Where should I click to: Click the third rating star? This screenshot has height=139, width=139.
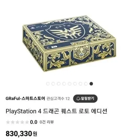click(17, 122)
